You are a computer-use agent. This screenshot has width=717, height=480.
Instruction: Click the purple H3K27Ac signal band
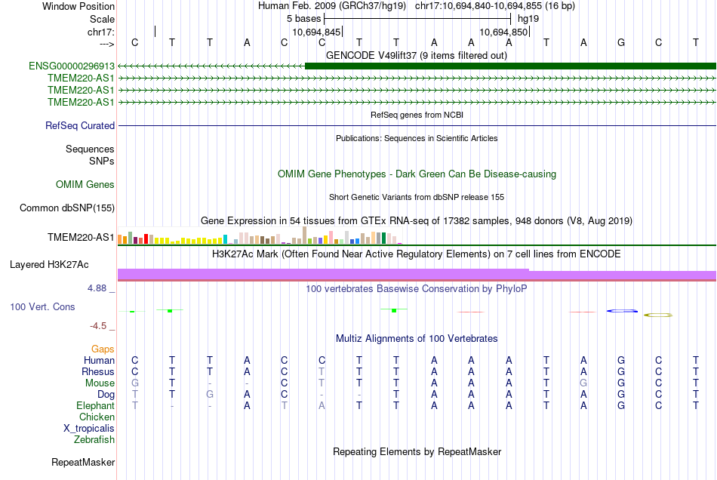point(417,274)
